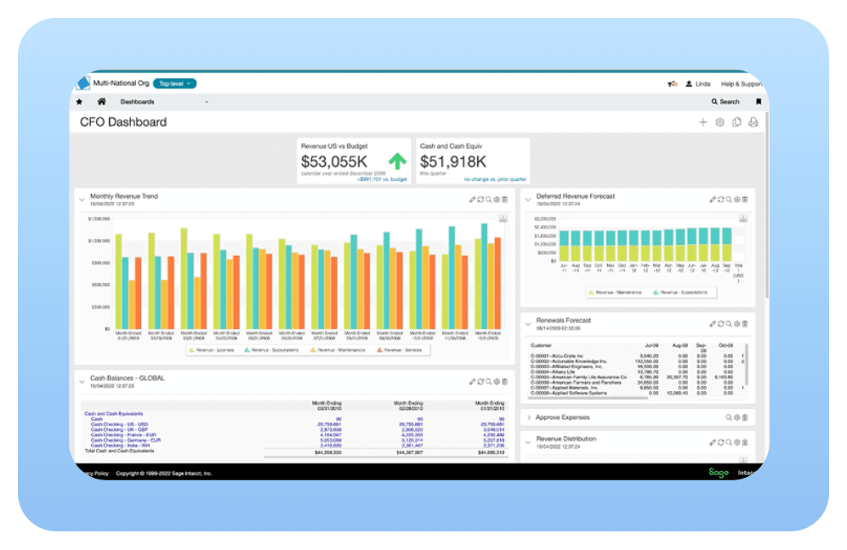This screenshot has height=550, width=847.
Task: Collapse the Renewals Forecast panel
Action: (x=528, y=324)
